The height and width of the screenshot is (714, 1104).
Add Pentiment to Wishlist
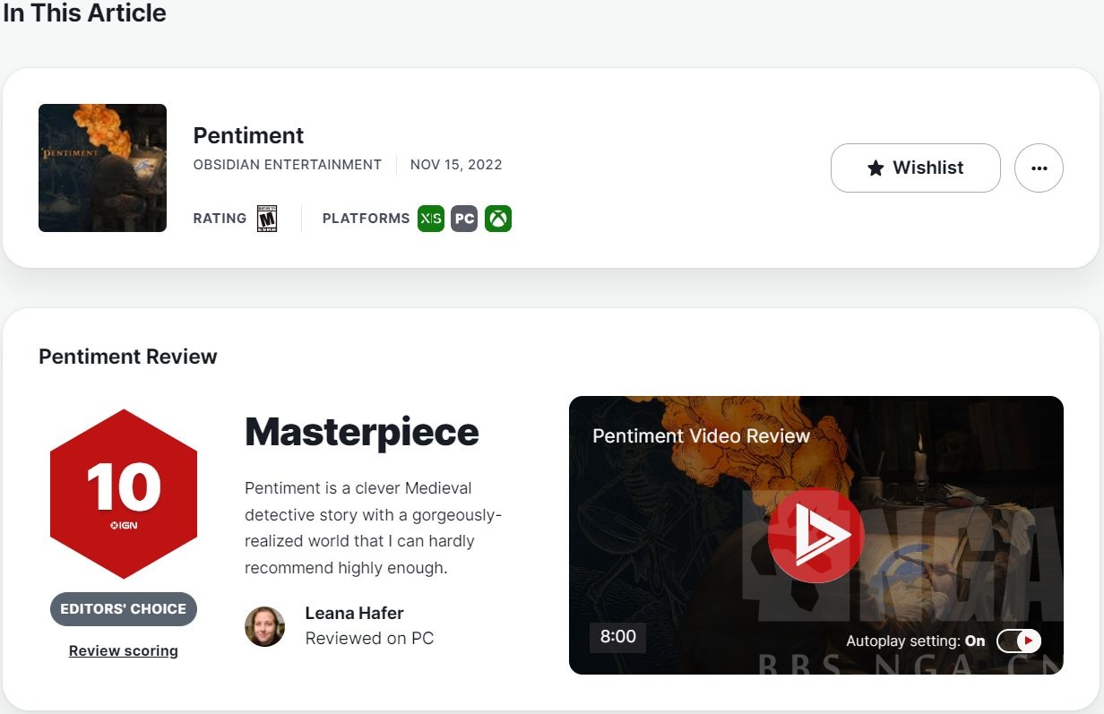click(x=915, y=168)
